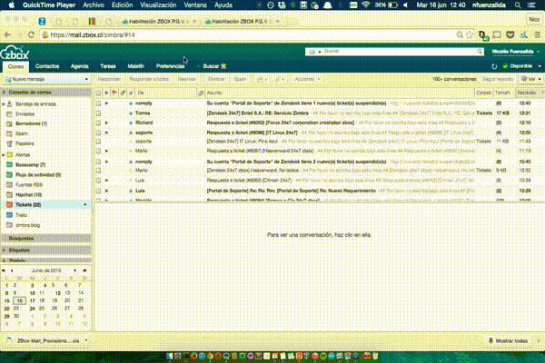Open the Disponible status dropdown
545x363 pixels.
click(540, 66)
